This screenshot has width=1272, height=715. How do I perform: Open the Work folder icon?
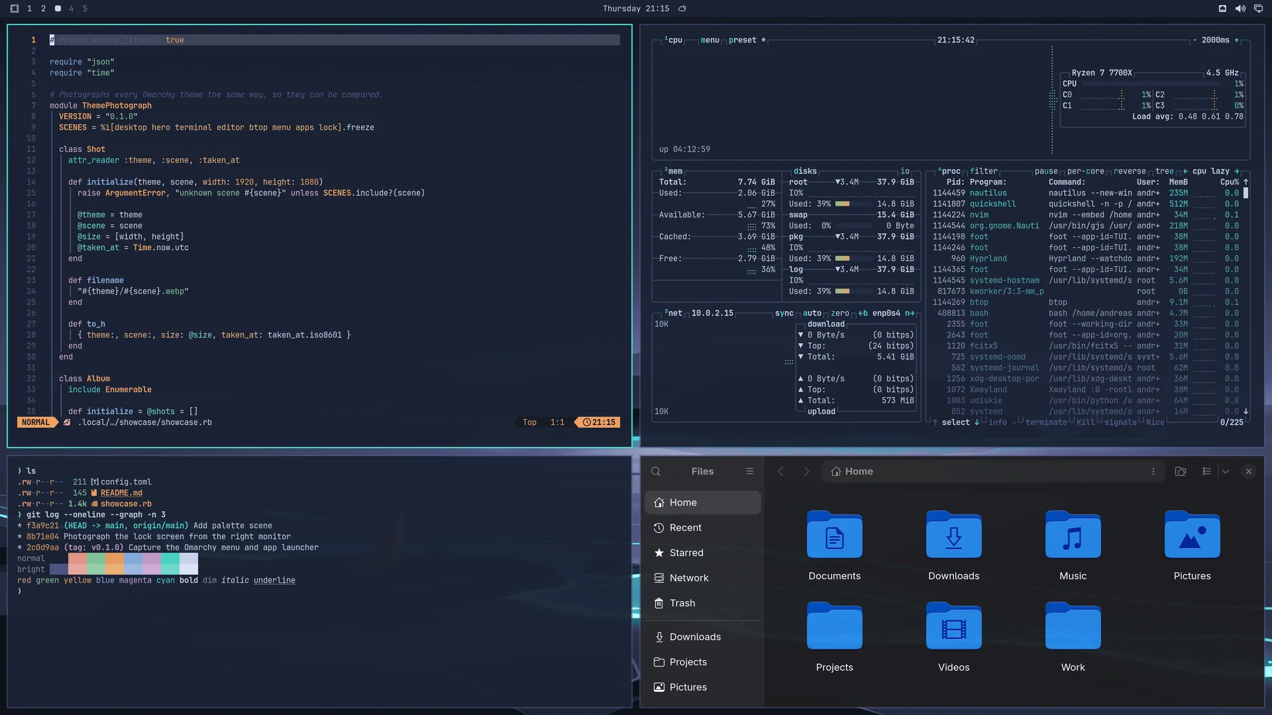[1073, 626]
